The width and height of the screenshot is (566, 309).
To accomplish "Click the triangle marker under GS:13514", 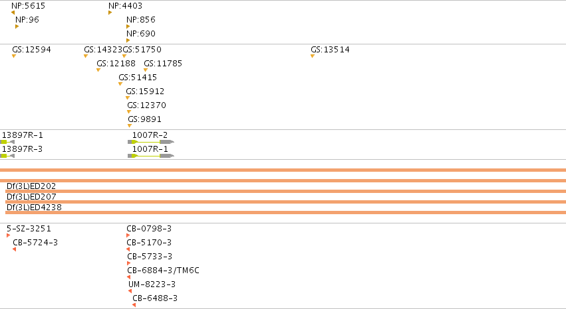I will [313, 56].
